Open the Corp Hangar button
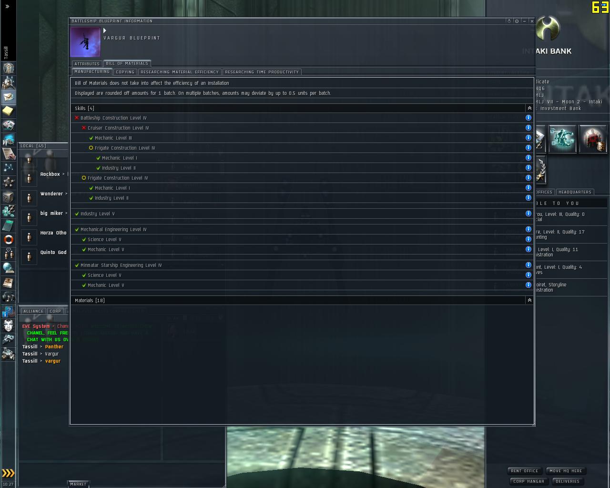The width and height of the screenshot is (610, 488). point(529,481)
